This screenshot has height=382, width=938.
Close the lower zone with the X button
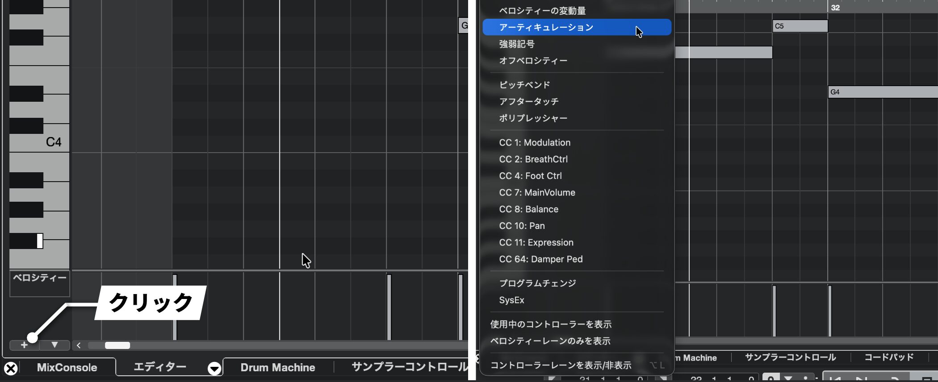11,368
